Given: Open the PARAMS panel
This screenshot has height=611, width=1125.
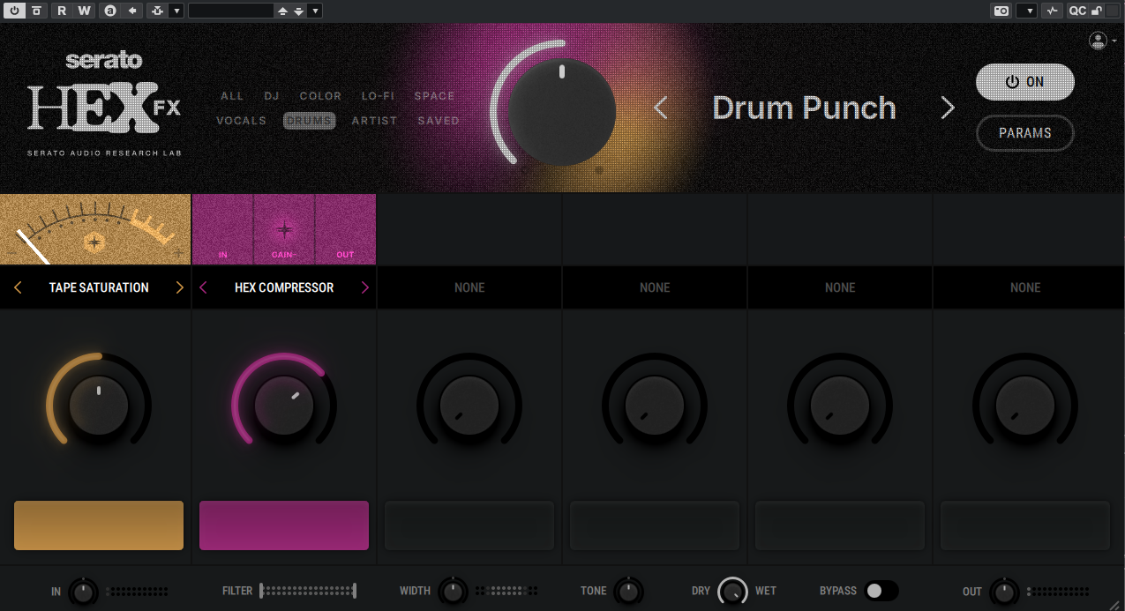Looking at the screenshot, I should point(1025,133).
